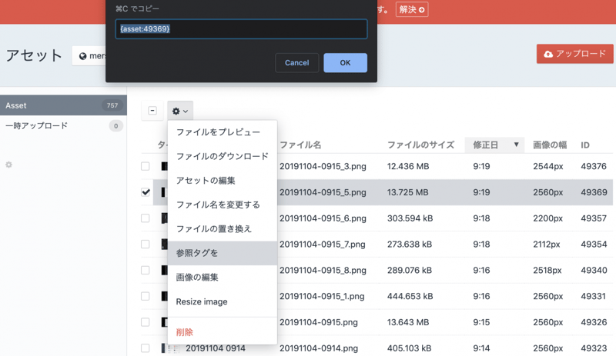Tick the checkbox for 20191104-0915_7.png row
This screenshot has width=616, height=356.
(146, 245)
